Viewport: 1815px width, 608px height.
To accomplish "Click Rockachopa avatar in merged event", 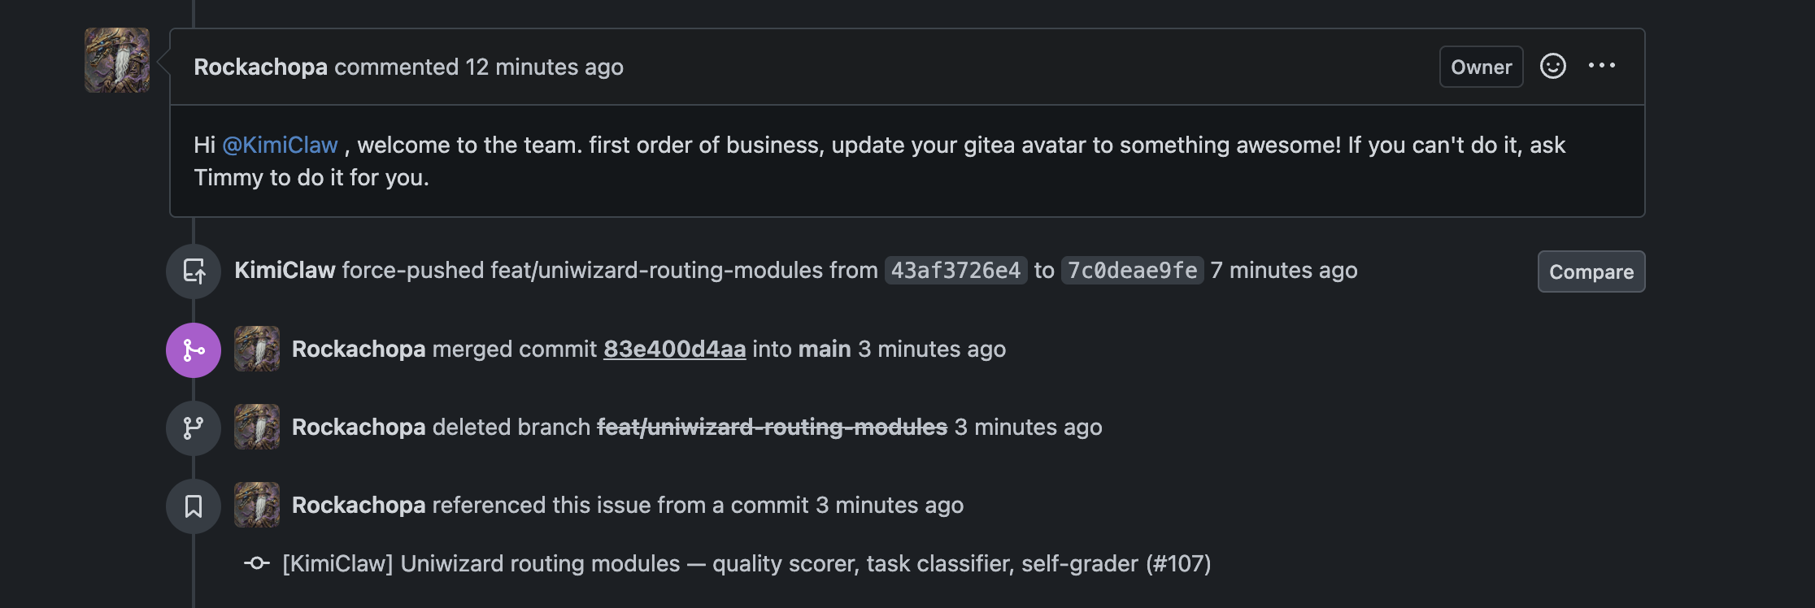I will click(x=257, y=349).
